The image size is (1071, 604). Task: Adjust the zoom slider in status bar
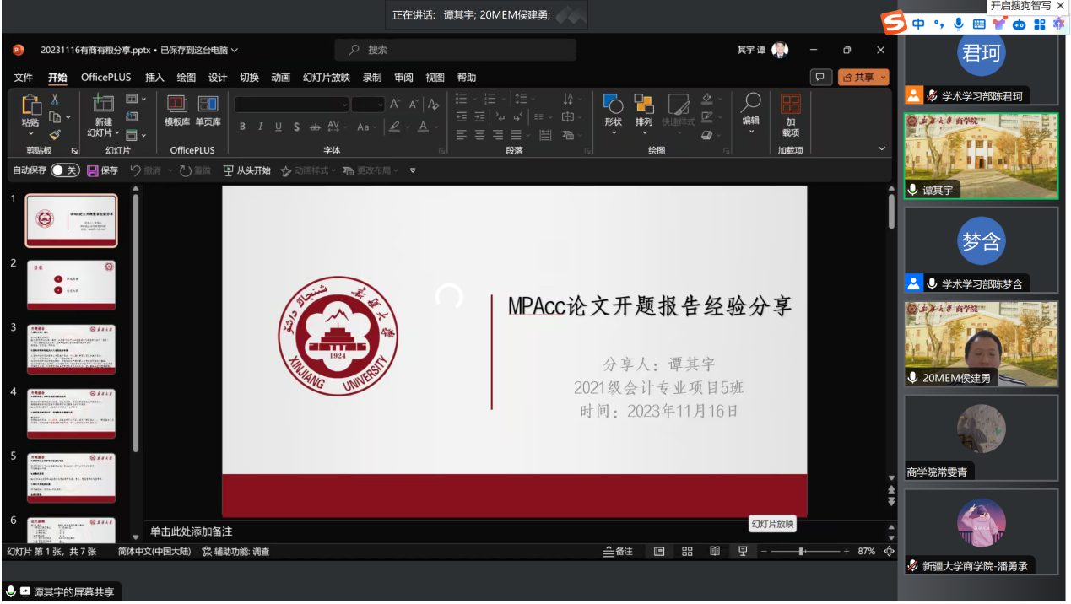(x=802, y=551)
